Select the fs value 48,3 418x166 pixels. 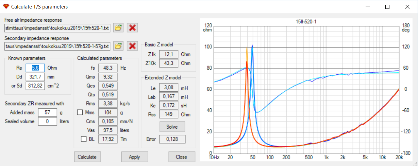tap(108, 68)
